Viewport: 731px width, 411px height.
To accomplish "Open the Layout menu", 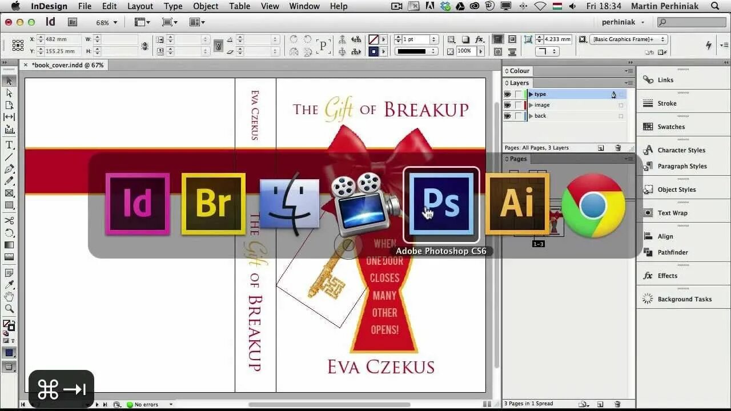I will pos(140,6).
